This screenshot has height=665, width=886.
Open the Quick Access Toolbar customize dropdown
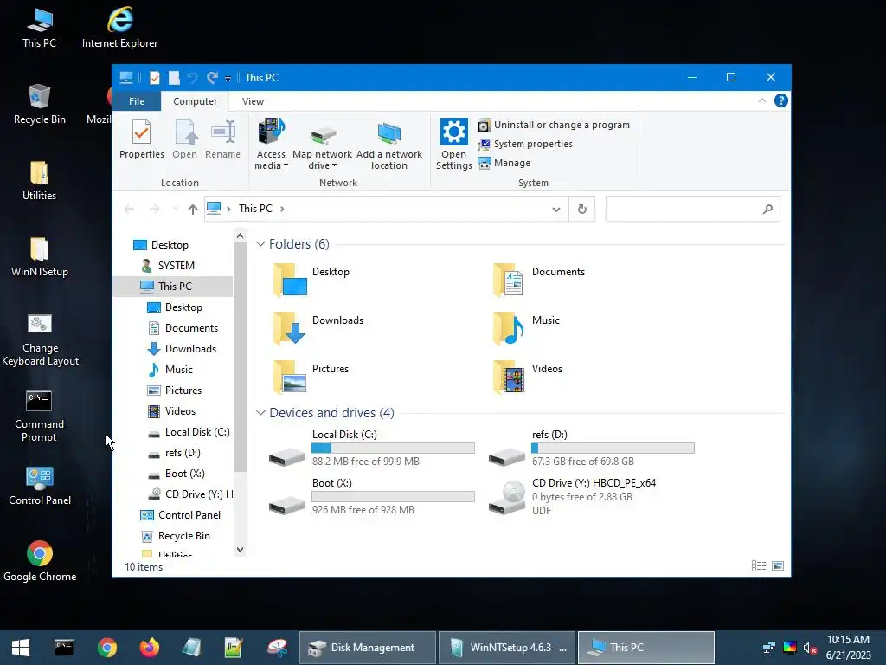(228, 79)
